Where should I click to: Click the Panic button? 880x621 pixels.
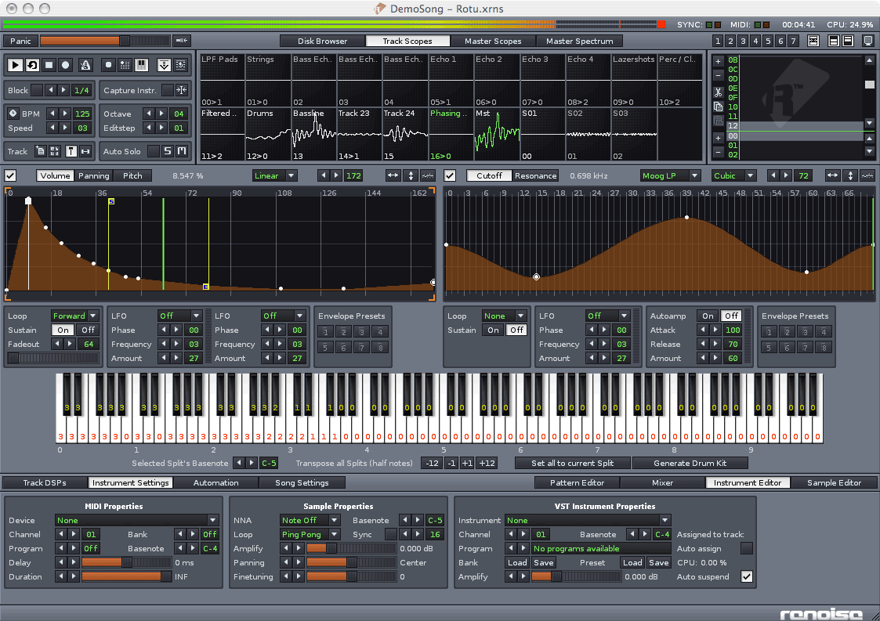20,41
